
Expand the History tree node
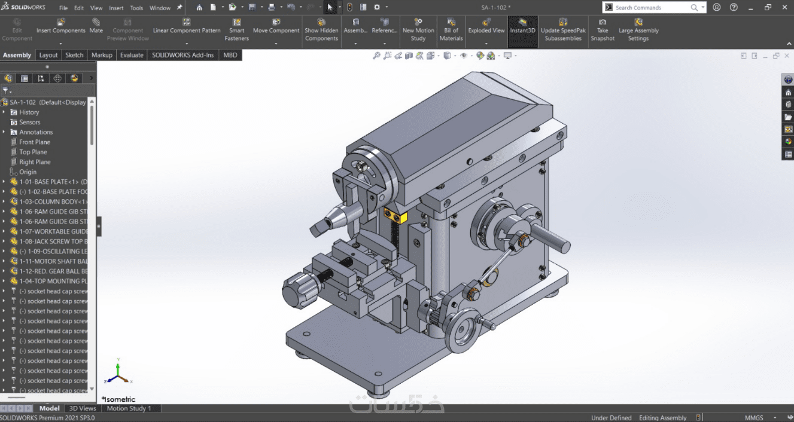[4, 112]
